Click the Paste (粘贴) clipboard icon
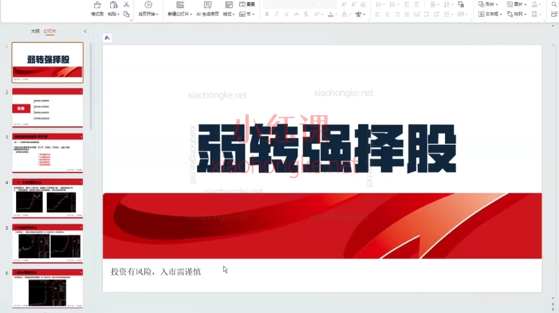The width and height of the screenshot is (559, 313). (x=113, y=5)
